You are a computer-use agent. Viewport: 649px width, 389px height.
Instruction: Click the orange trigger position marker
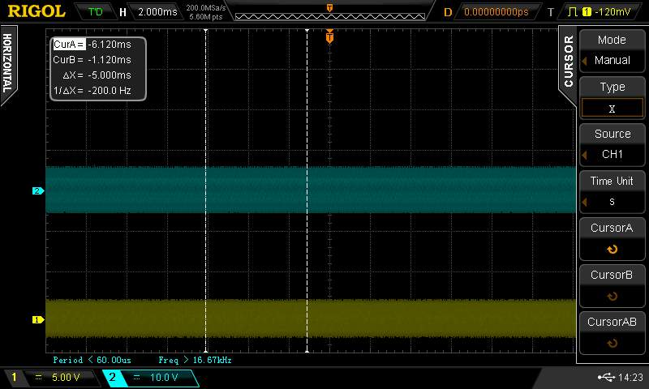click(x=329, y=36)
